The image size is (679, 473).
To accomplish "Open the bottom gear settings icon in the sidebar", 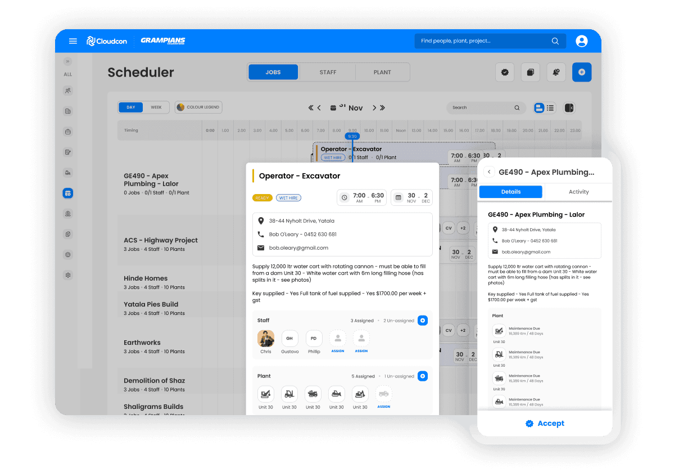I will (x=68, y=275).
